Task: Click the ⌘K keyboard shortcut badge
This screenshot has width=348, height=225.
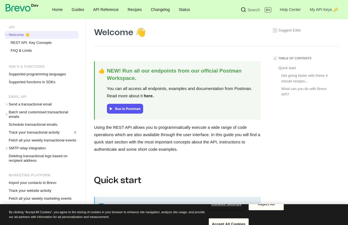Action: (x=268, y=10)
